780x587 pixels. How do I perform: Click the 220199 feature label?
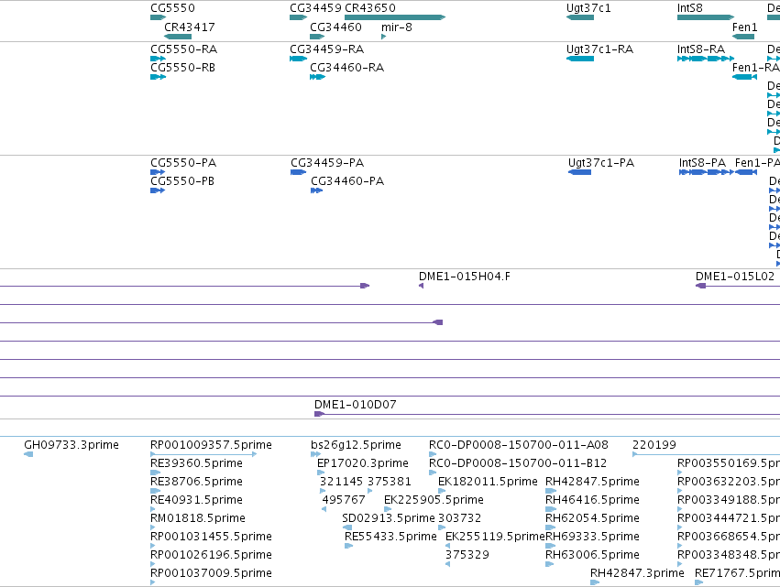point(654,445)
